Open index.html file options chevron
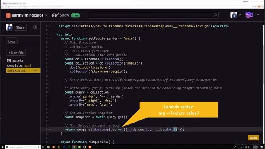265x149 pixels. coord(35,70)
